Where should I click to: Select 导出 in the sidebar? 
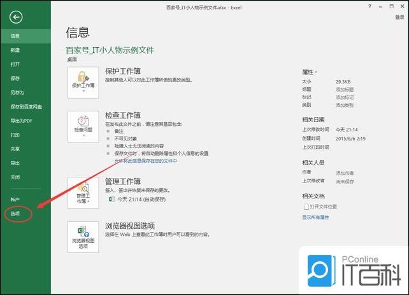pyautogui.click(x=15, y=163)
